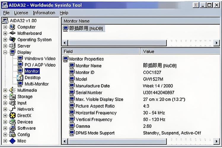Click the Devices icon in tree
The width and height of the screenshot is (222, 148).
pos(12,122)
